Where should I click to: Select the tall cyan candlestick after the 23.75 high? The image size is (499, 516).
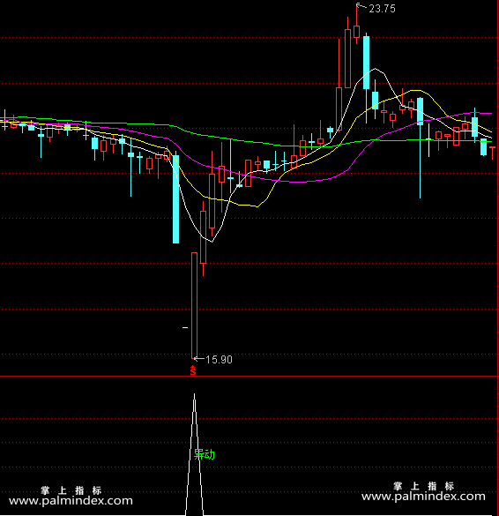(366, 78)
